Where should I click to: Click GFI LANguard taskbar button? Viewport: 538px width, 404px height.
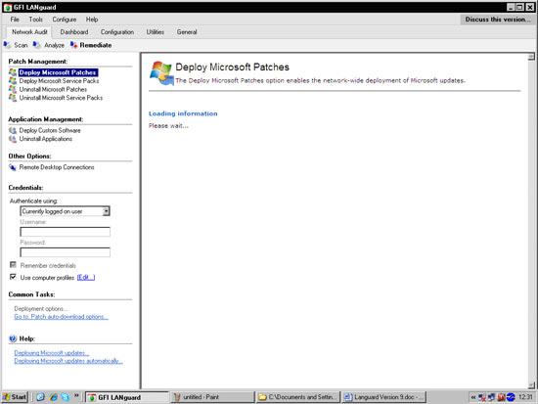point(127,397)
